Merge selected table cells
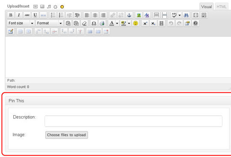The image size is (231, 157). coord(98,31)
